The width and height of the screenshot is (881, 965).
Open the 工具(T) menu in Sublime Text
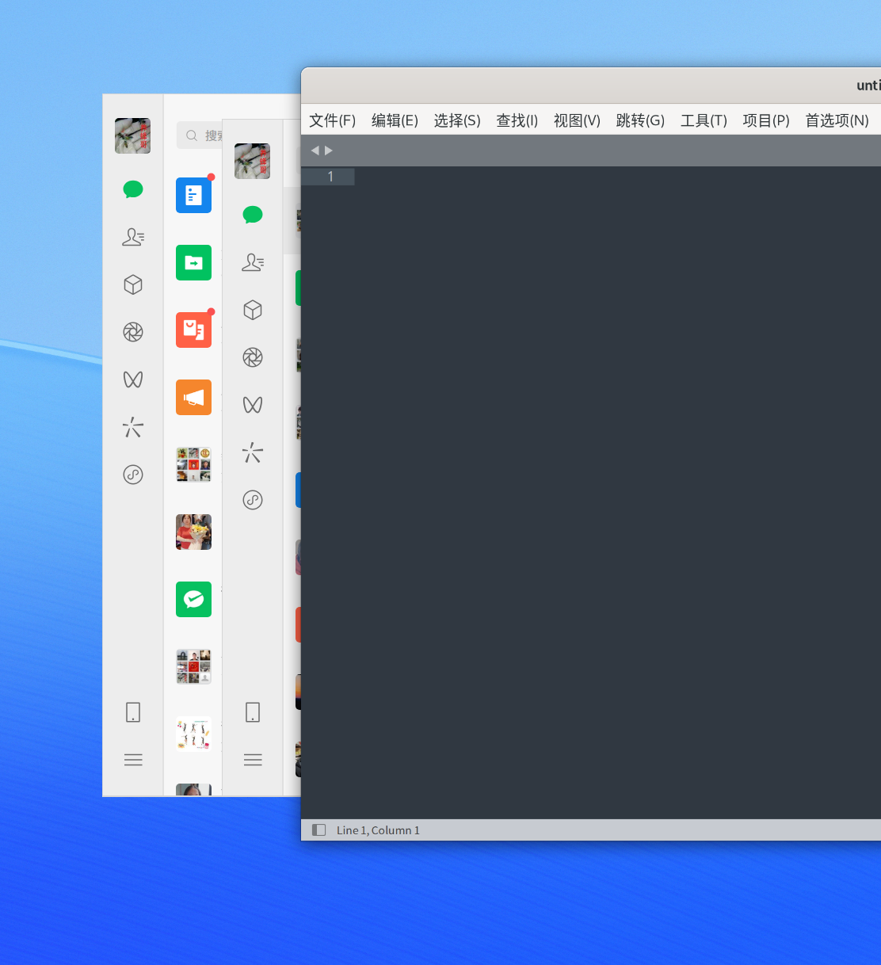pos(704,120)
